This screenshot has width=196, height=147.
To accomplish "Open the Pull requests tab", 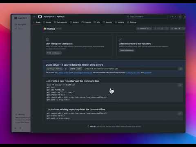I will pos(60,22).
